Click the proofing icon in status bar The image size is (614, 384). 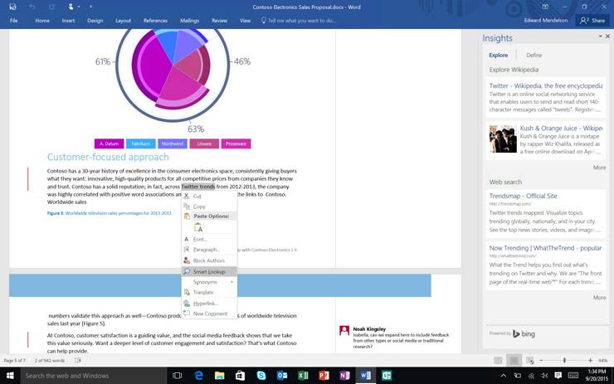tap(78, 361)
